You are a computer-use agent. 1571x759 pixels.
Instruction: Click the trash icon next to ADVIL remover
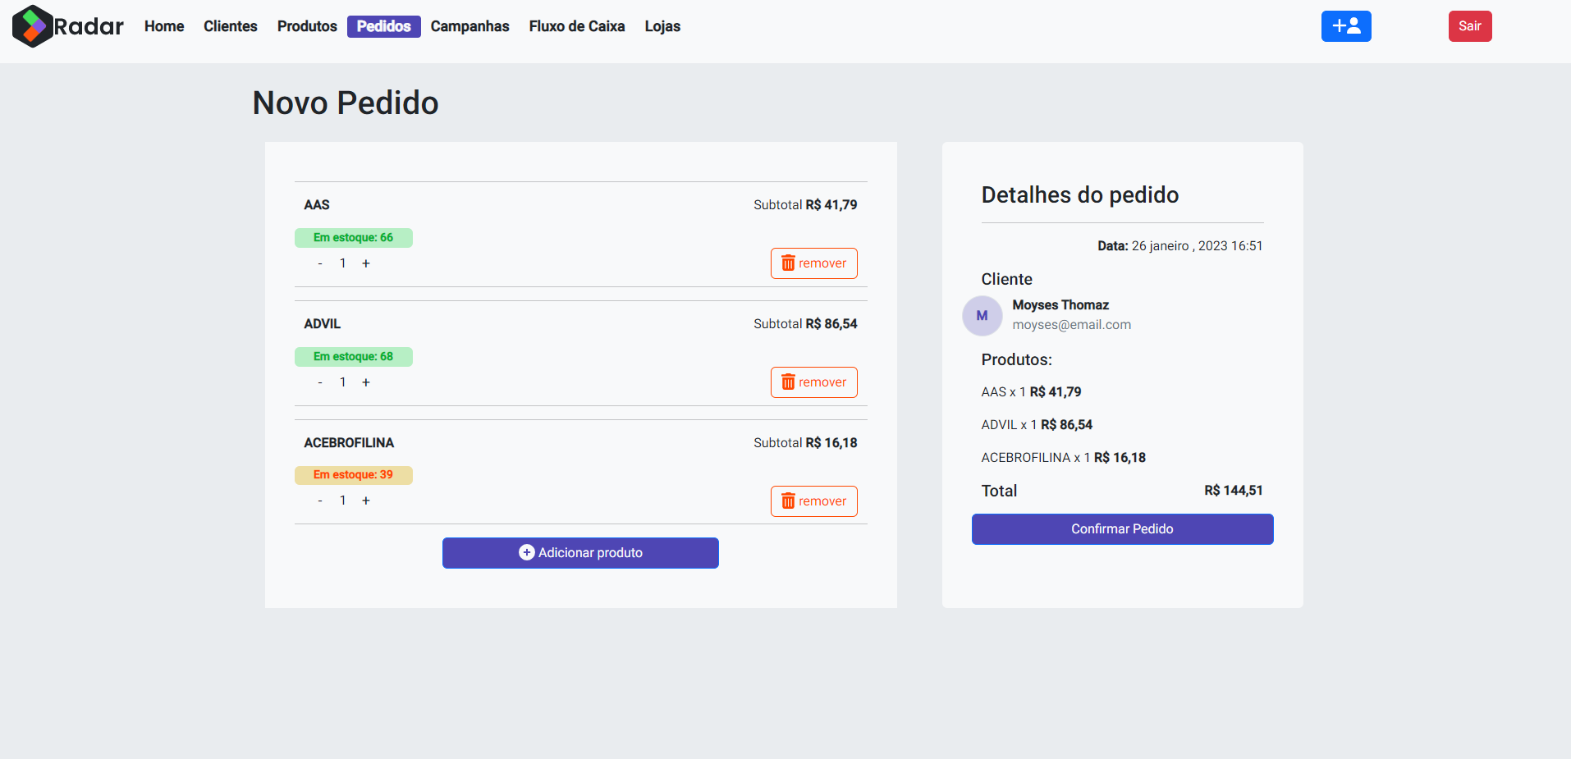tap(789, 382)
